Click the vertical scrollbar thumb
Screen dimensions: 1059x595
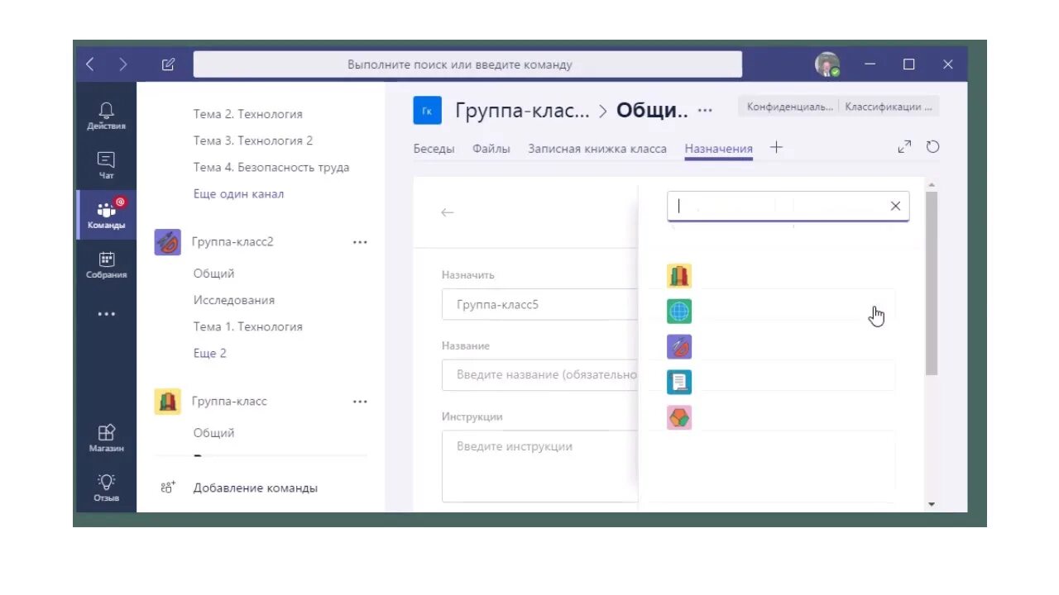(x=932, y=283)
